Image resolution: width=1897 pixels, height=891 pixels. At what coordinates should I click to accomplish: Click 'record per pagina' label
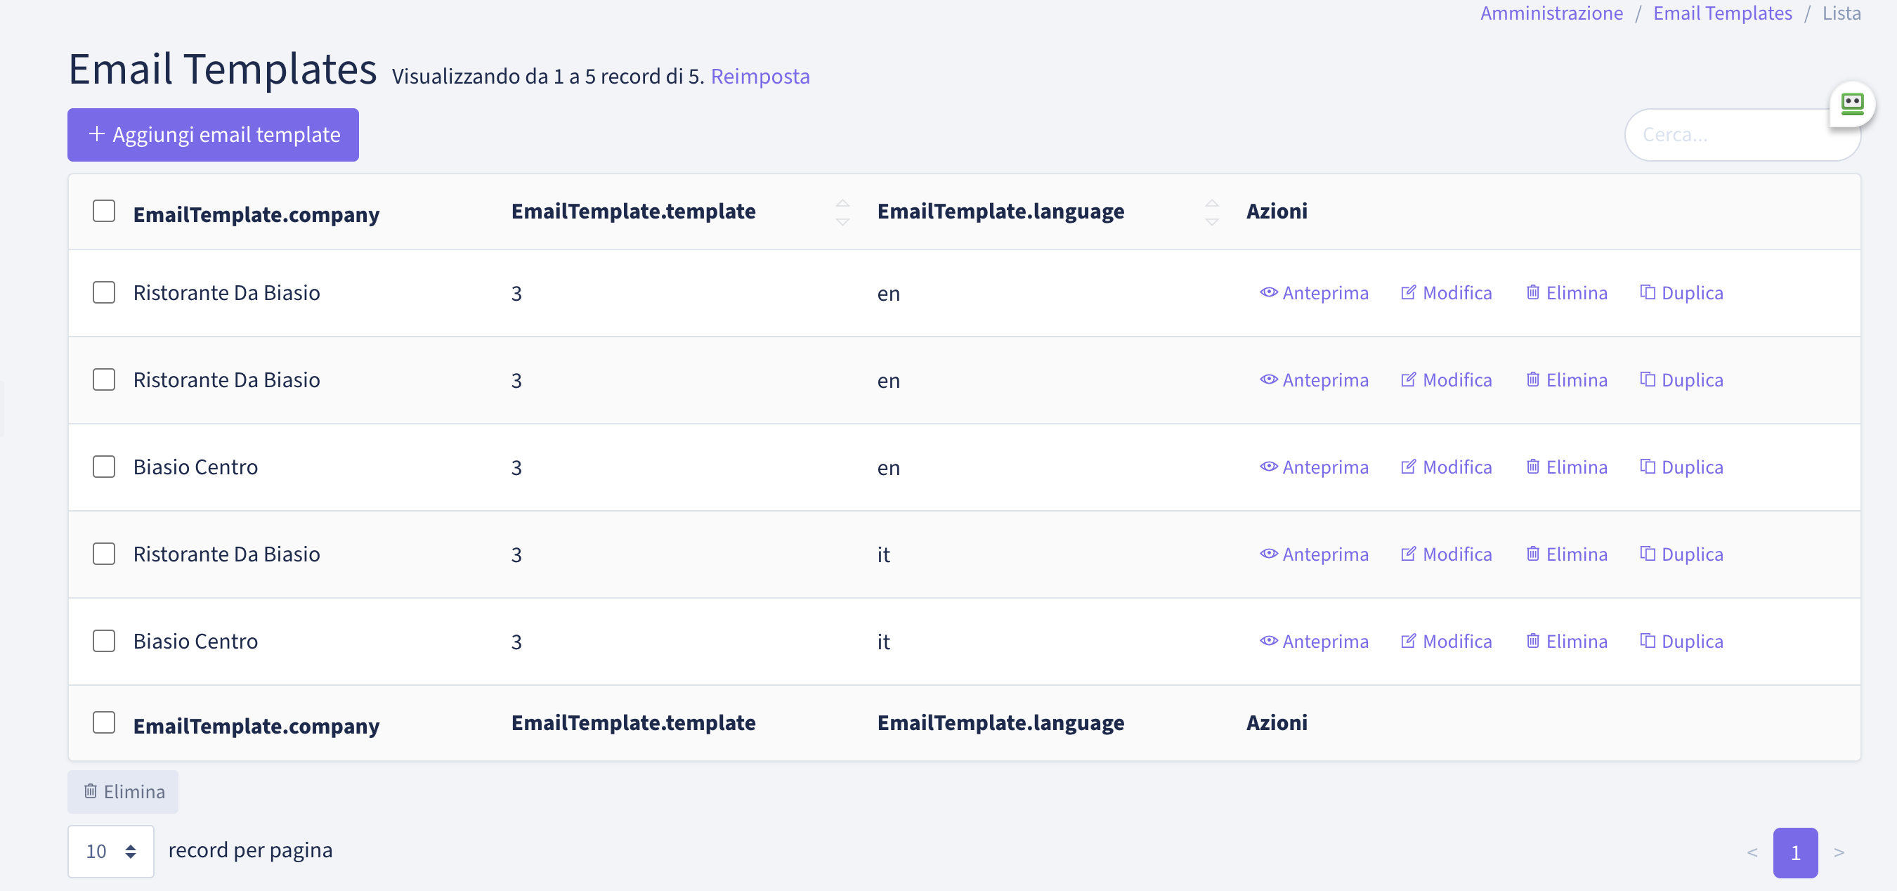pyautogui.click(x=250, y=850)
